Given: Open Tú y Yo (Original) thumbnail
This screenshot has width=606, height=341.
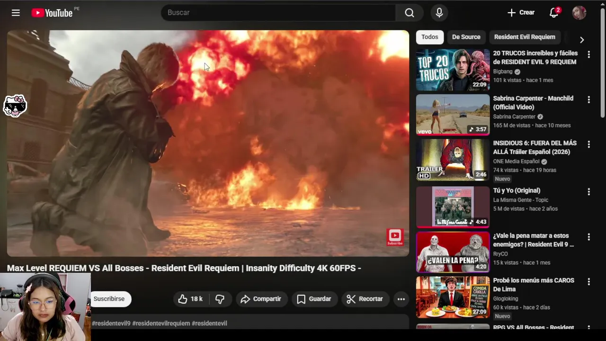Looking at the screenshot, I should (x=453, y=207).
